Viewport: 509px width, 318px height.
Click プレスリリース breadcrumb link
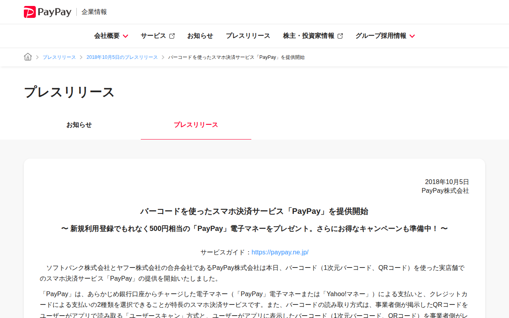pos(59,57)
